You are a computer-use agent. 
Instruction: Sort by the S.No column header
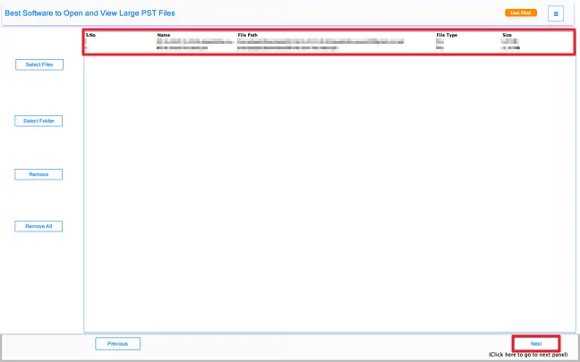(90, 35)
